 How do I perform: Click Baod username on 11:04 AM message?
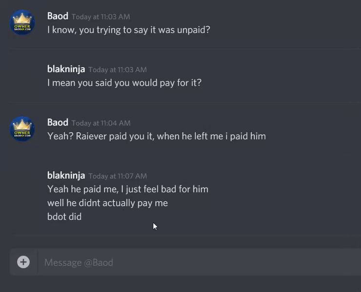point(58,123)
